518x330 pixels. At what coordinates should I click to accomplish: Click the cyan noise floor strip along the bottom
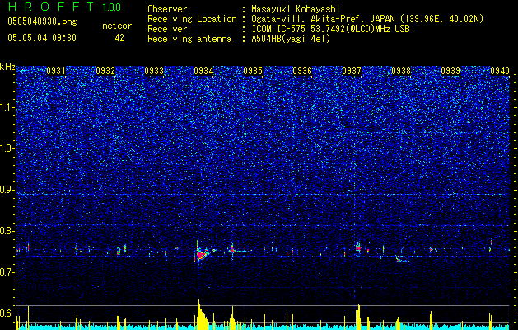tap(264, 327)
